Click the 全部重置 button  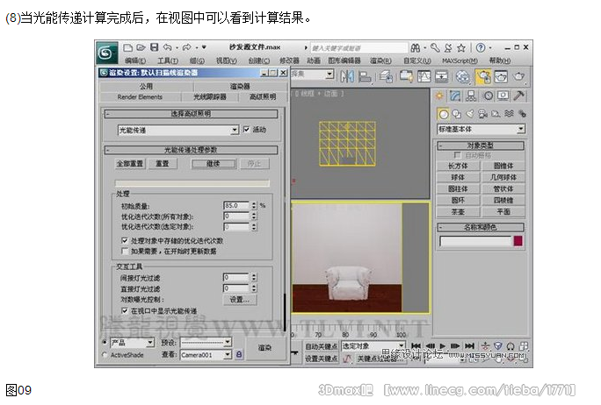click(x=130, y=164)
